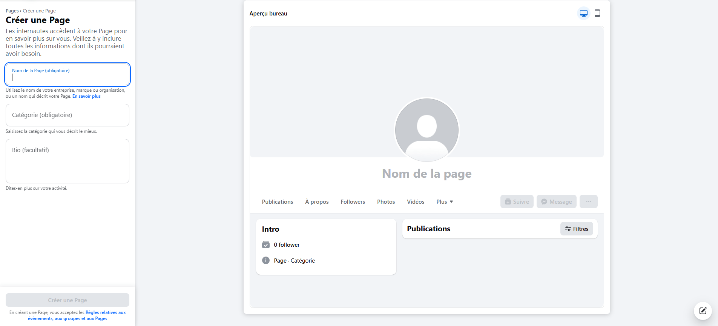Open the Filtres button in Publications

(x=576, y=229)
